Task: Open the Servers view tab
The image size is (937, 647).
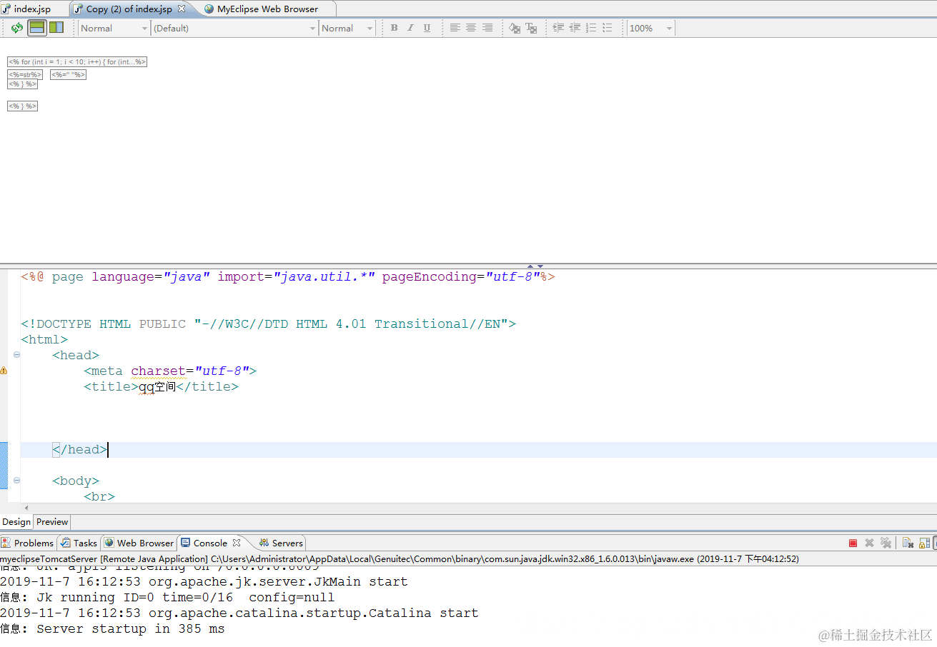Action: tap(281, 543)
